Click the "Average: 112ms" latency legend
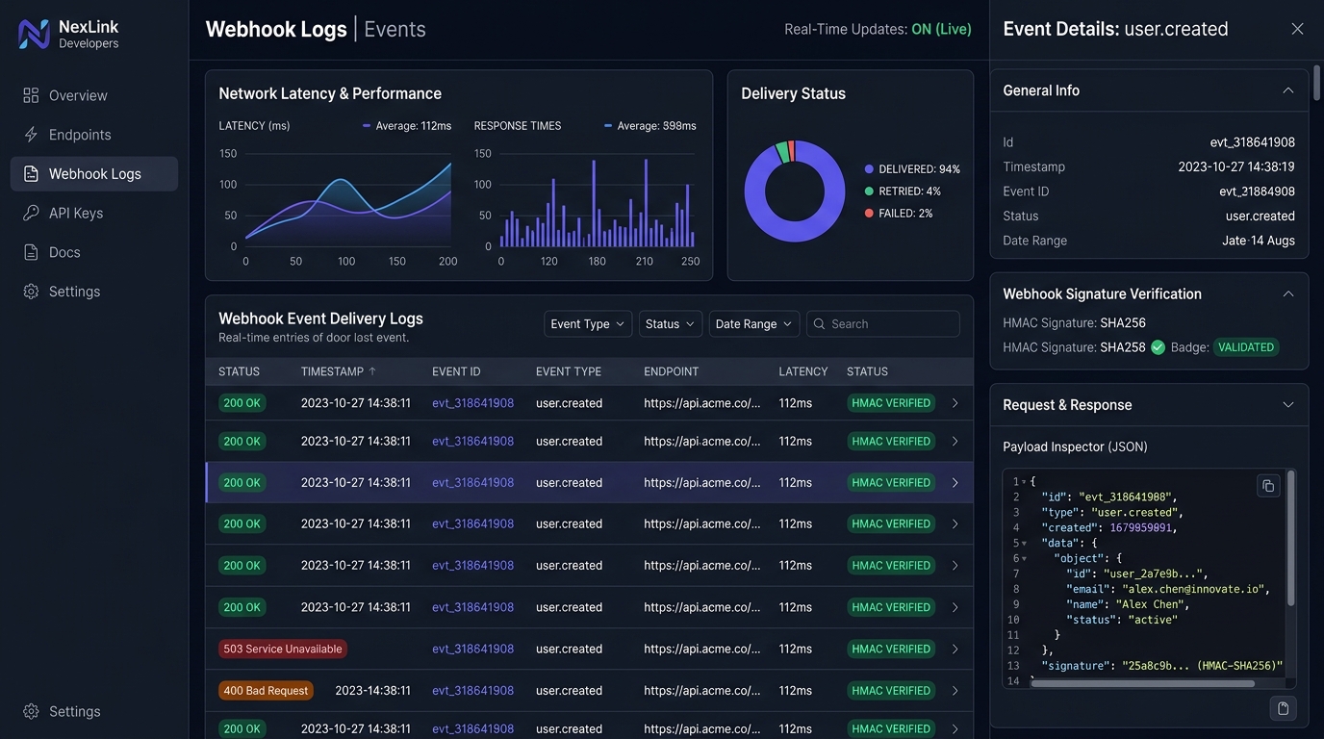1324x739 pixels. click(x=407, y=126)
